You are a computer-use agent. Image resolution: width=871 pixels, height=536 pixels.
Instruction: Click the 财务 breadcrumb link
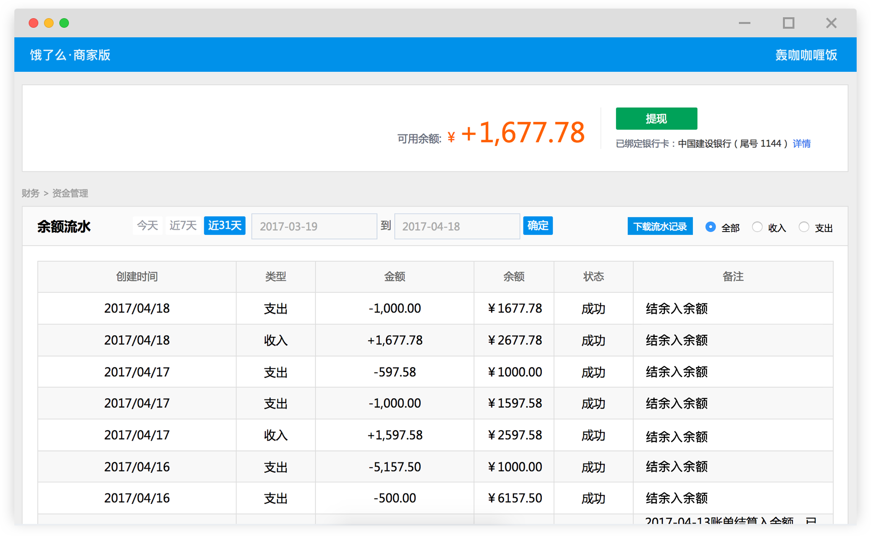(x=31, y=193)
